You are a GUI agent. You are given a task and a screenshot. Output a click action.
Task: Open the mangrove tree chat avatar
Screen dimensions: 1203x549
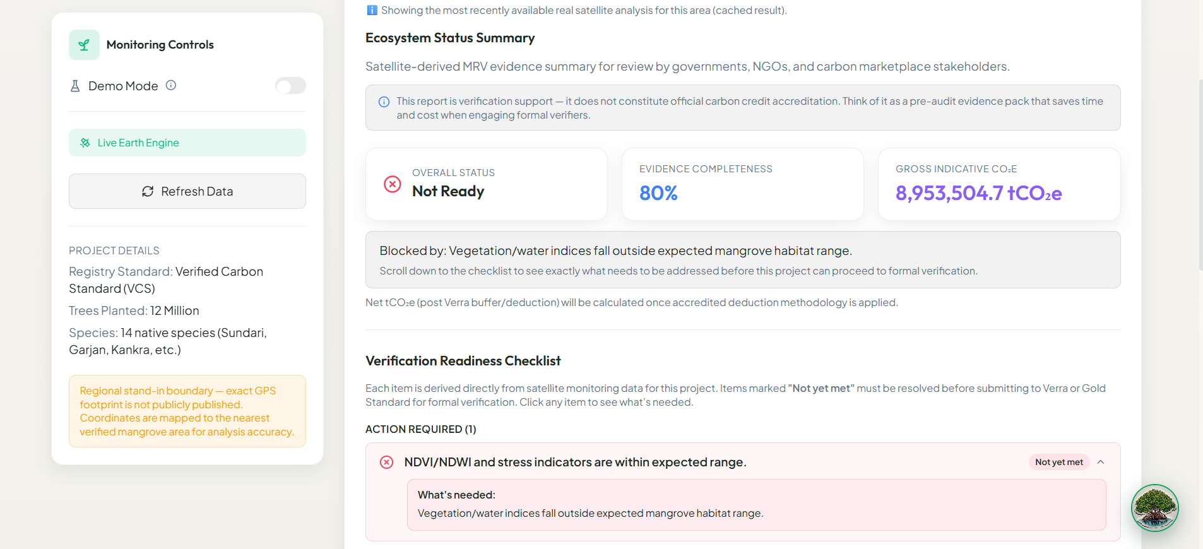pos(1155,508)
